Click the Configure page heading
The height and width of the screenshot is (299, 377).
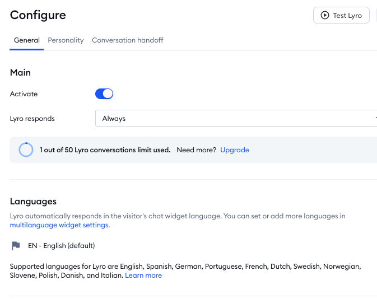[38, 15]
